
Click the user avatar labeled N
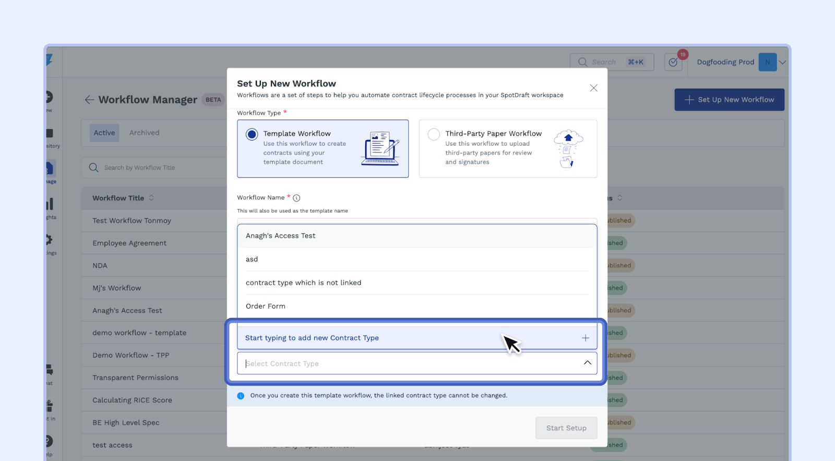click(x=767, y=62)
